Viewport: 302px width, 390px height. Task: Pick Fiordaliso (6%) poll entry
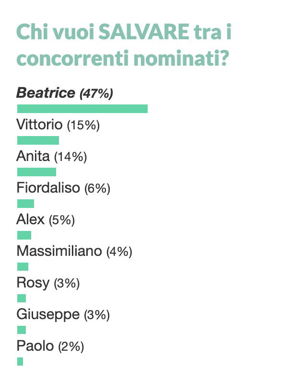63,188
